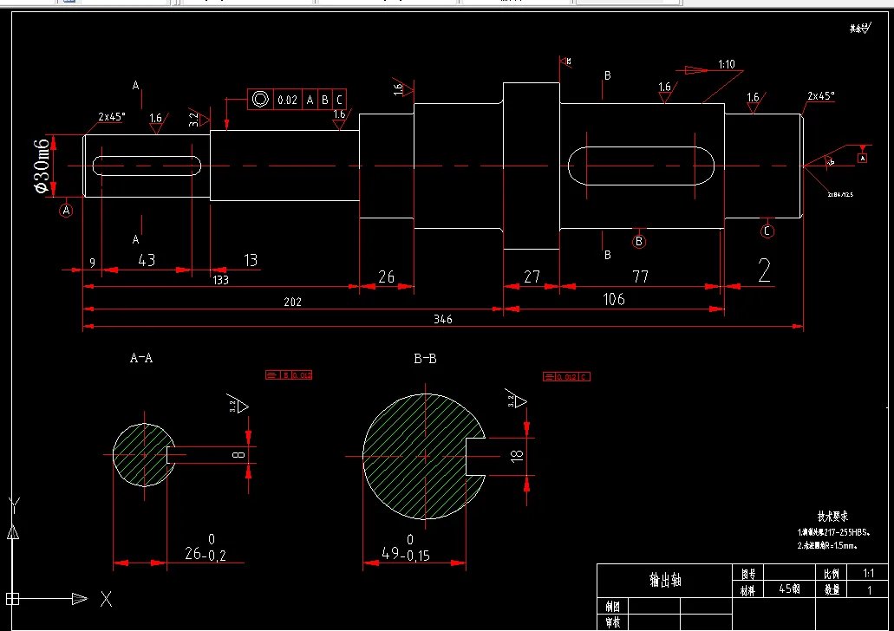Select the 346 overall length dimension
Viewport: 894px width, 631px height.
[442, 319]
